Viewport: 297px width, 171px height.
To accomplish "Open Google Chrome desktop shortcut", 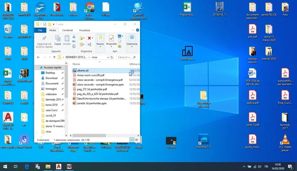I will click(90, 8).
